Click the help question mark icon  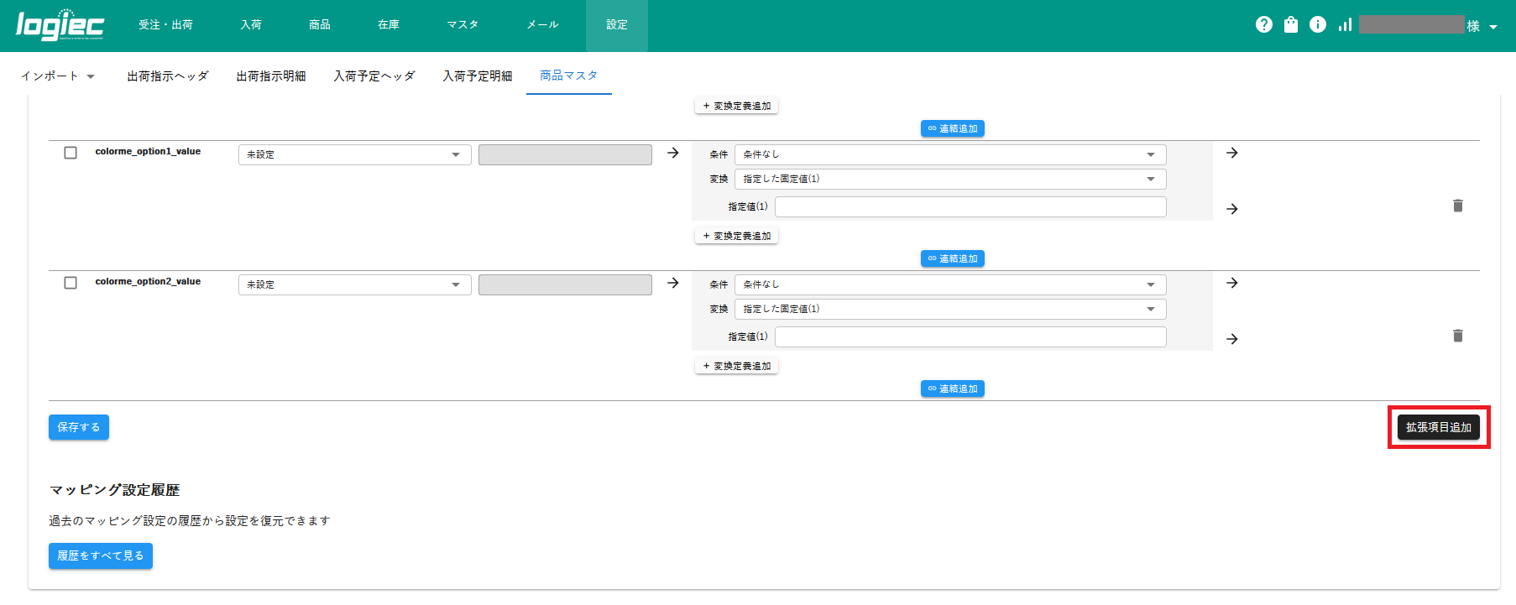tap(1263, 25)
